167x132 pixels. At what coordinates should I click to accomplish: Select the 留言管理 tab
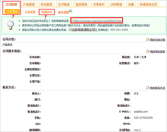click(82, 4)
